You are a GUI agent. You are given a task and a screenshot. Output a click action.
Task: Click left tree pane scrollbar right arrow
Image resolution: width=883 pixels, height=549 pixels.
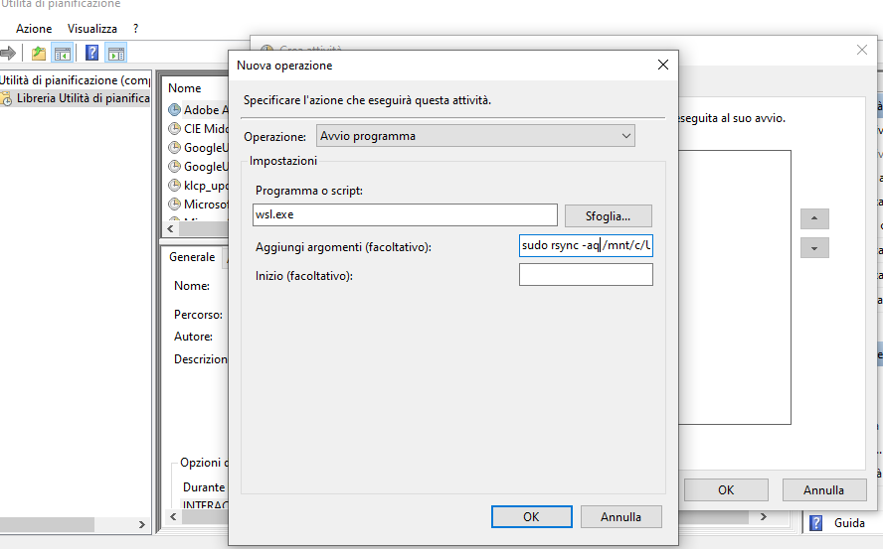pyautogui.click(x=142, y=525)
